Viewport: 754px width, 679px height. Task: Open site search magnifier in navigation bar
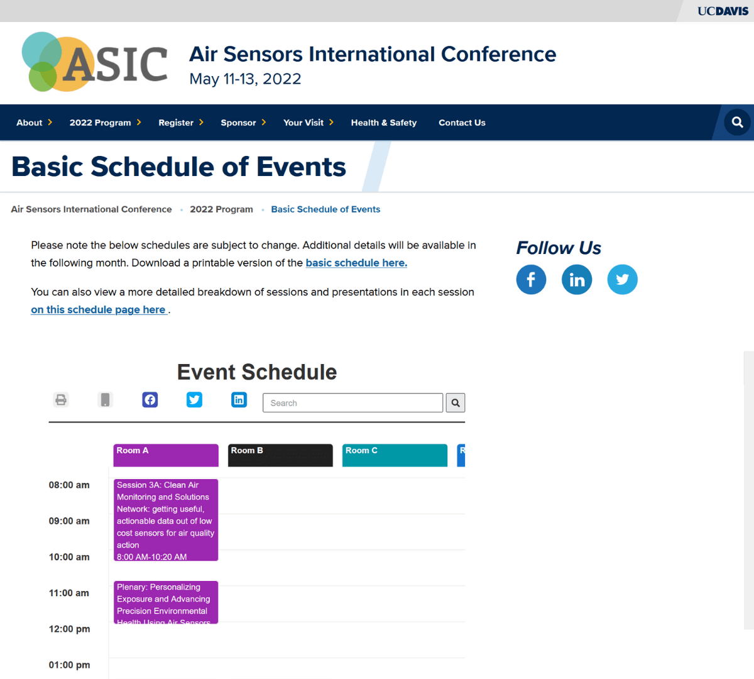pyautogui.click(x=737, y=123)
